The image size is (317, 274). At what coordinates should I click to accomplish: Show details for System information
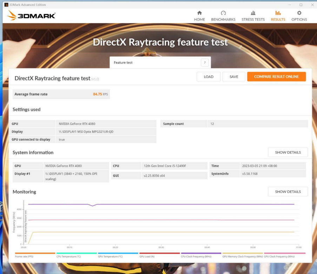click(288, 152)
